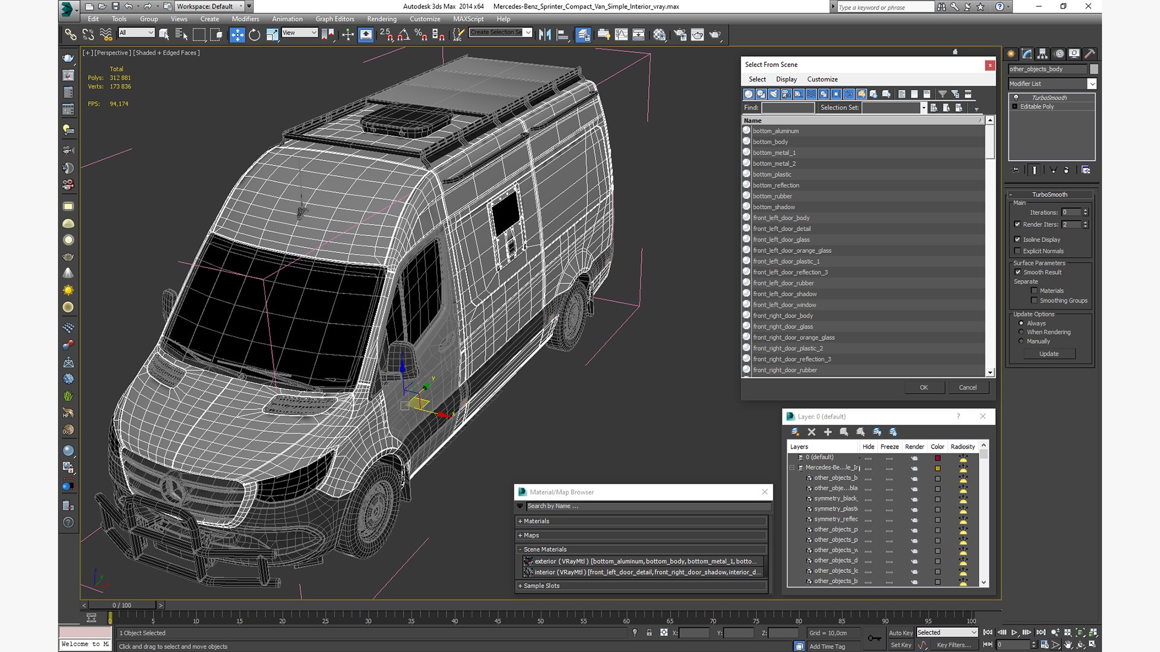Click Show End Result toggle icon in modifier stack

coord(1034,170)
